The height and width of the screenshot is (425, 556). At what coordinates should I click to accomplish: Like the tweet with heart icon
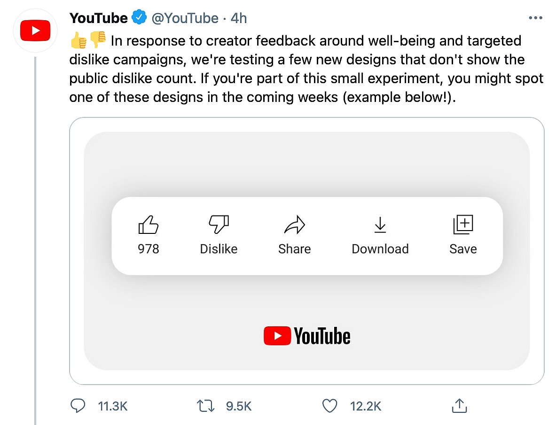click(x=330, y=406)
